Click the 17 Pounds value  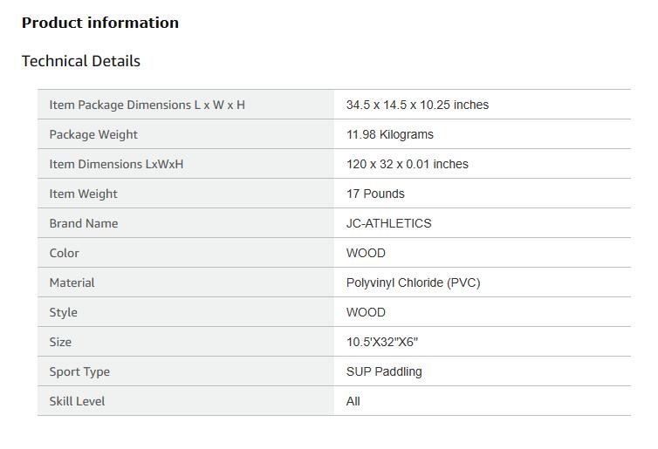375,194
